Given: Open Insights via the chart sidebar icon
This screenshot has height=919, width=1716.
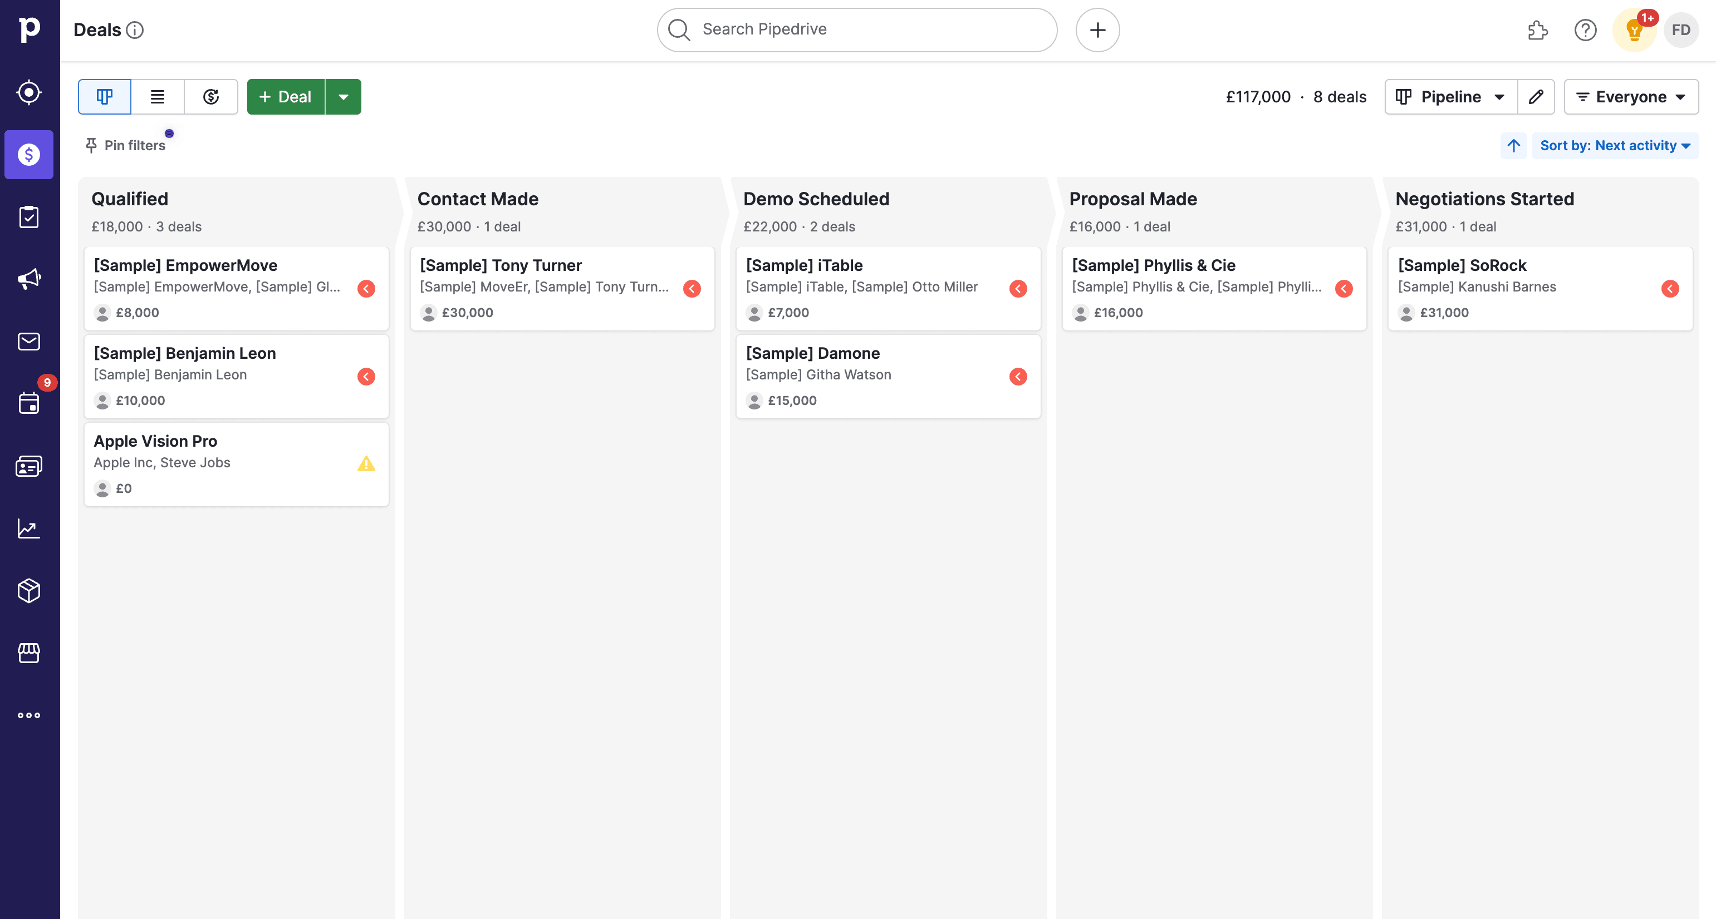Looking at the screenshot, I should pos(28,528).
